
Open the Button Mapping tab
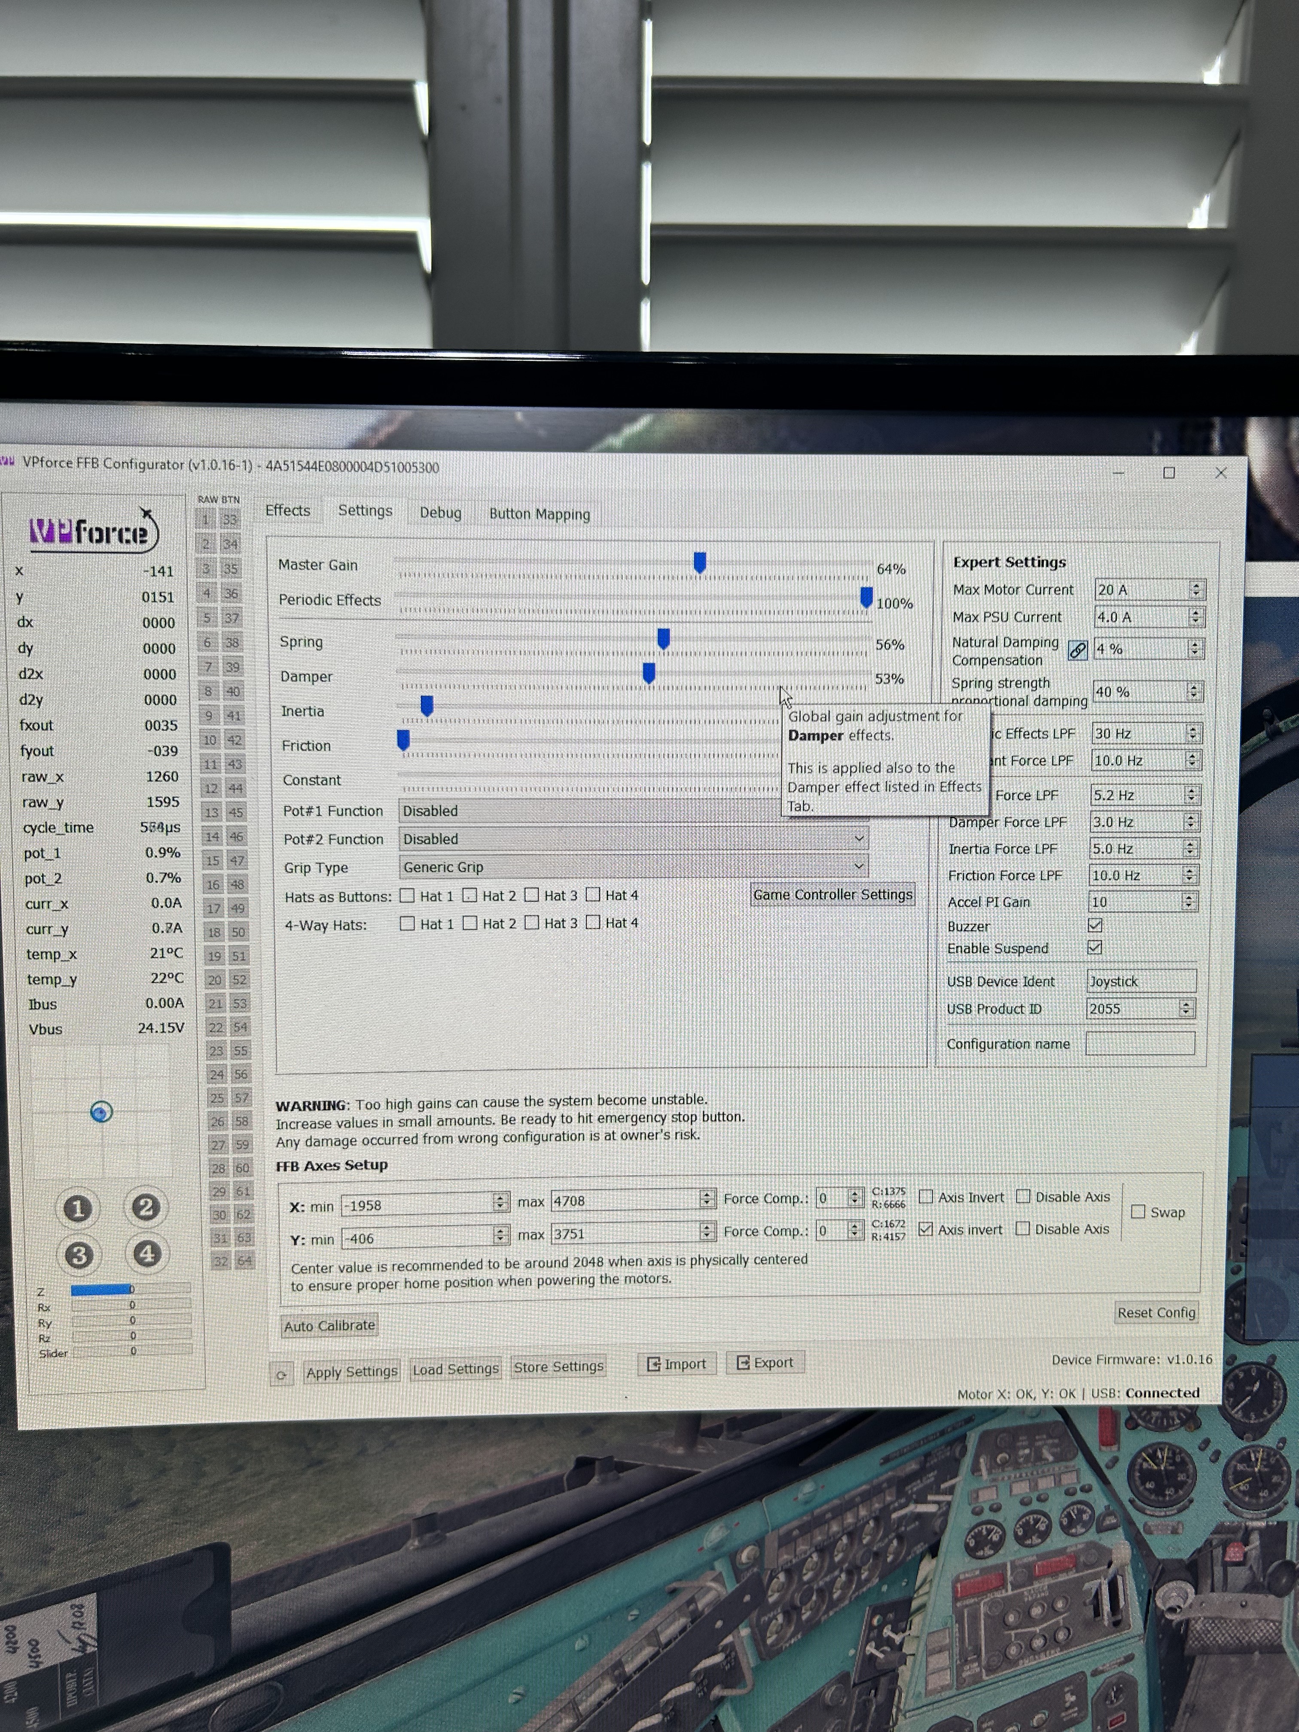point(539,514)
